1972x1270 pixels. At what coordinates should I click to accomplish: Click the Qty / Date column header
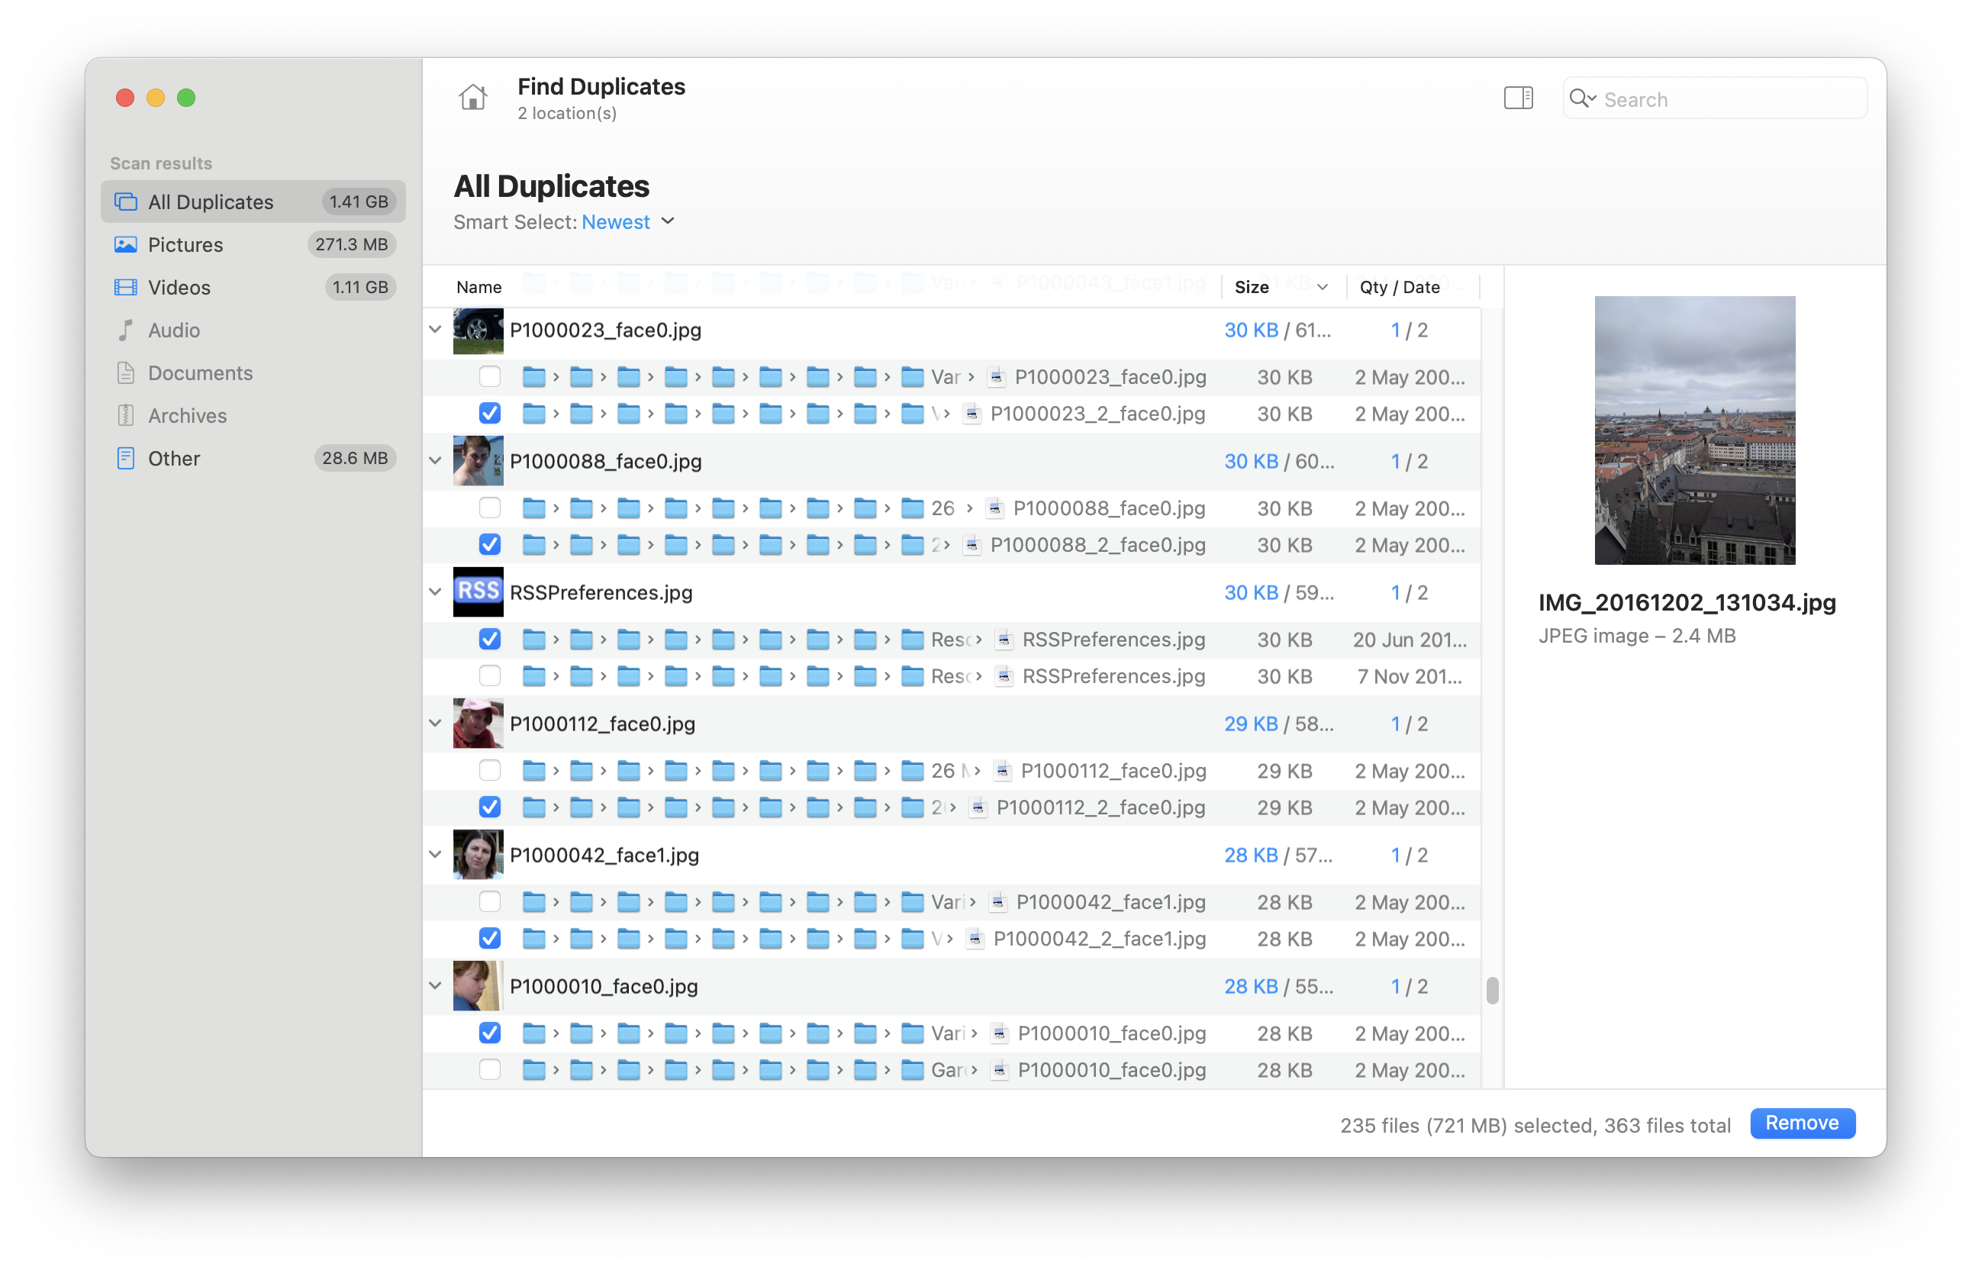point(1399,286)
